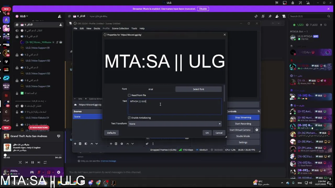The image size is (335, 188).
Task: Open the OBS Scene Collection menu
Action: coord(120,28)
